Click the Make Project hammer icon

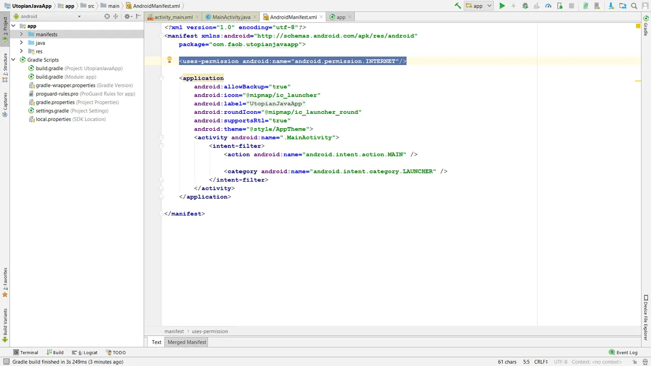(x=458, y=6)
